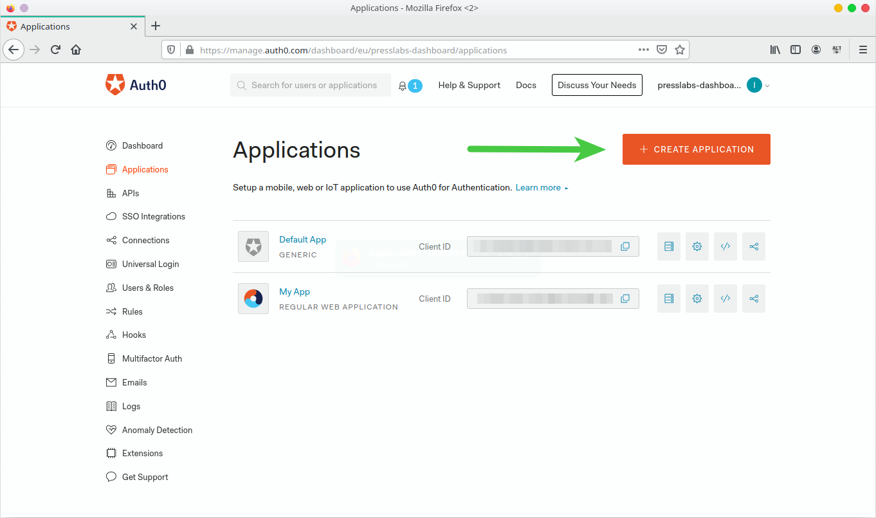The width and height of the screenshot is (876, 518).
Task: Expand the Learn more link
Action: (x=542, y=187)
